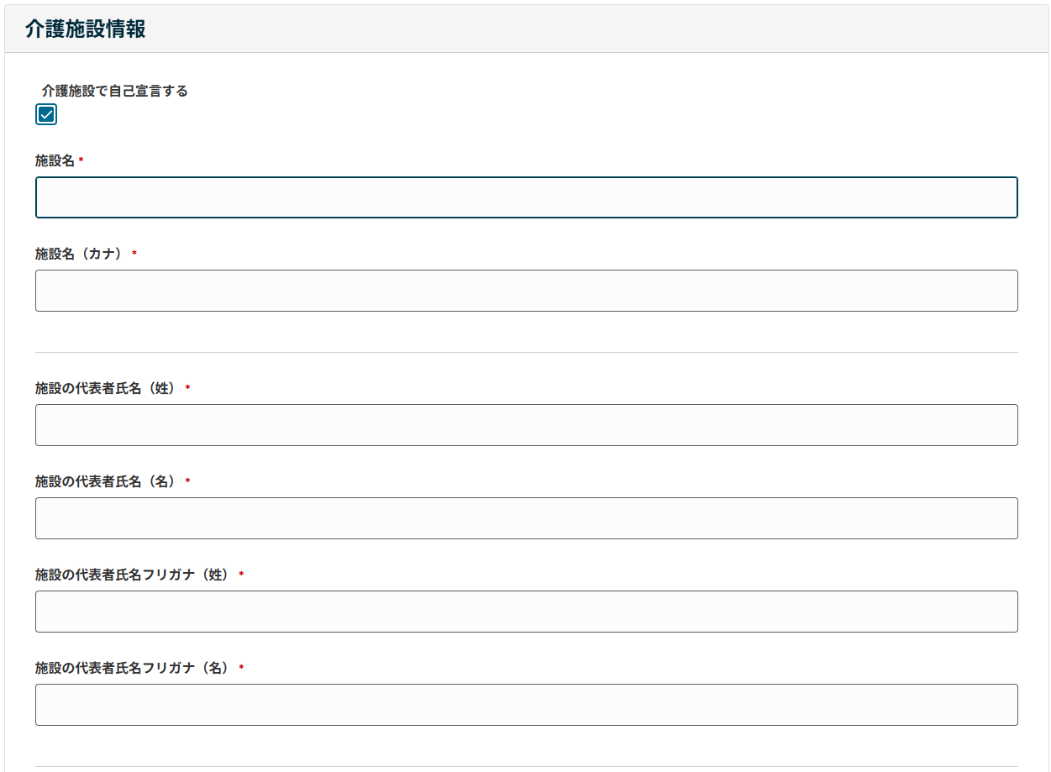Screen dimensions: 1051x772
Task: Select the 施設名（カナ） input box
Action: [526, 291]
